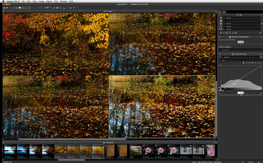Open the Window menu

64,1
